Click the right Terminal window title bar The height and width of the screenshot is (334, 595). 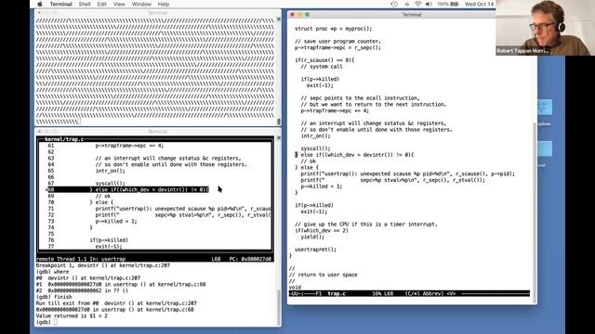[412, 15]
